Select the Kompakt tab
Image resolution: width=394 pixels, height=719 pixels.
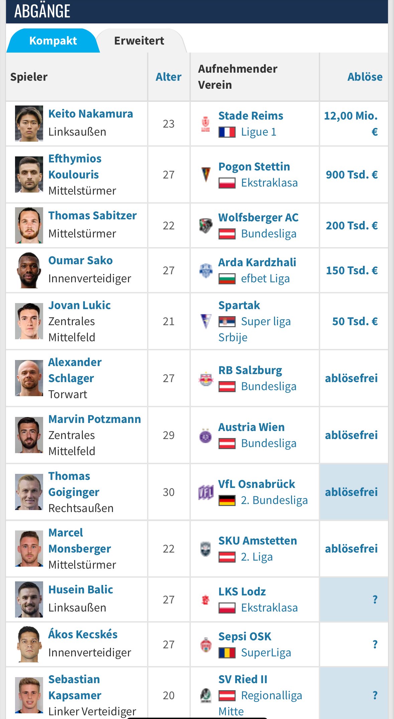click(x=53, y=41)
